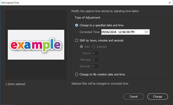Select 'Shift by hours, minutes and seconds' option
The image size is (173, 105).
point(76,41)
